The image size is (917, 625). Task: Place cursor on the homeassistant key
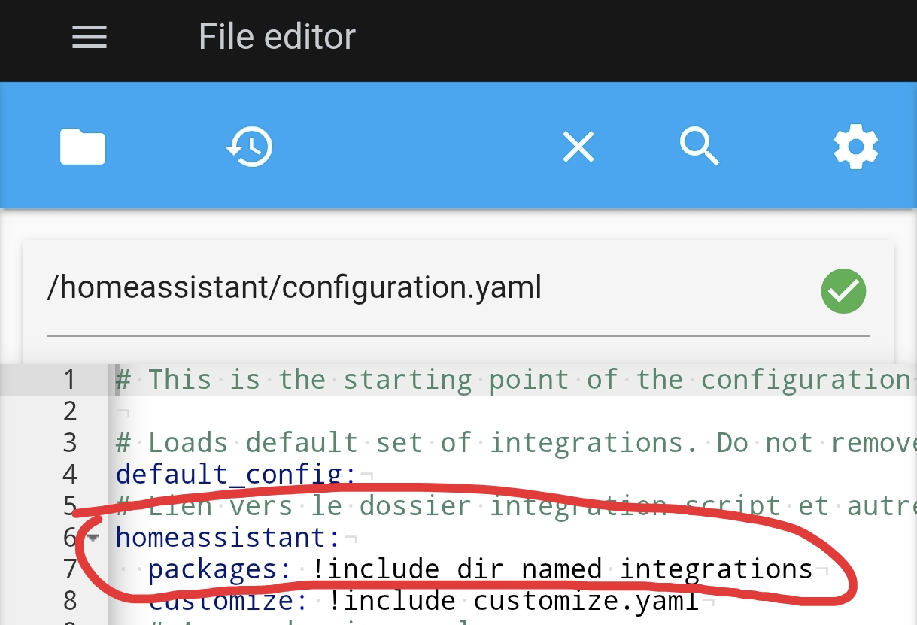tap(221, 538)
